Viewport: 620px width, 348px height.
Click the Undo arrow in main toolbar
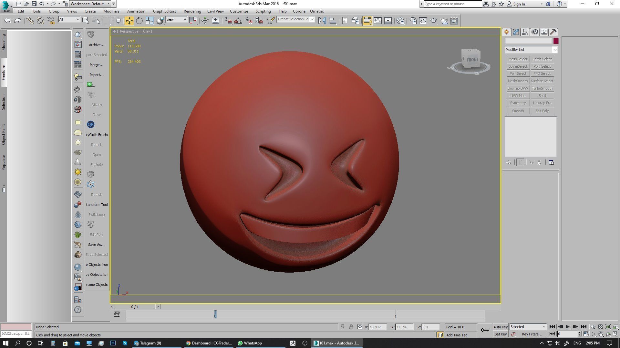tap(8, 21)
